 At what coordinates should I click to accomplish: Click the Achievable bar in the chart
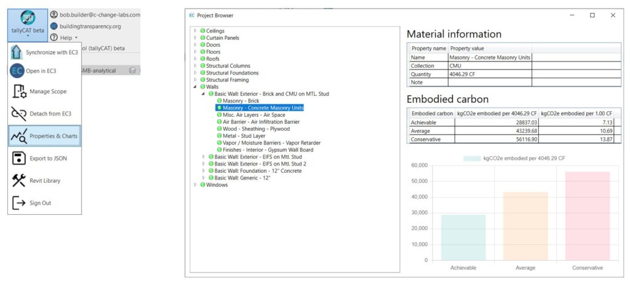tap(463, 237)
